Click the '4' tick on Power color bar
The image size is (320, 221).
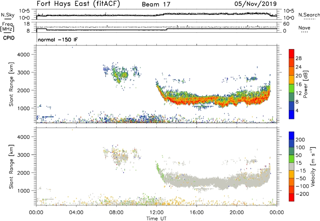tap(297, 110)
